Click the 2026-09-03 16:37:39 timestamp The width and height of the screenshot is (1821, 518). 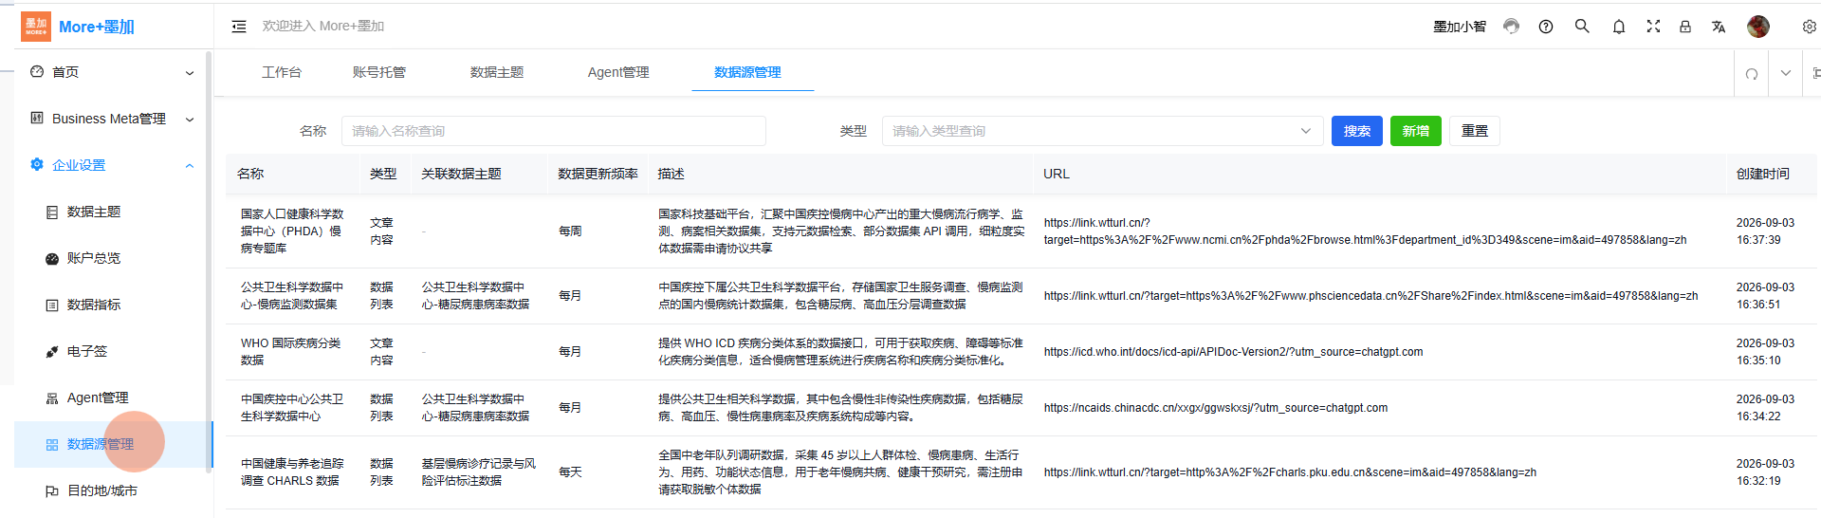pyautogui.click(x=1765, y=231)
